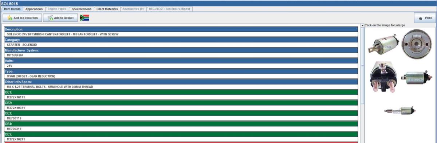Select OE3 number ME700119
Image resolution: width=437 pixels, height=143 pixels.
pyautogui.click(x=14, y=118)
